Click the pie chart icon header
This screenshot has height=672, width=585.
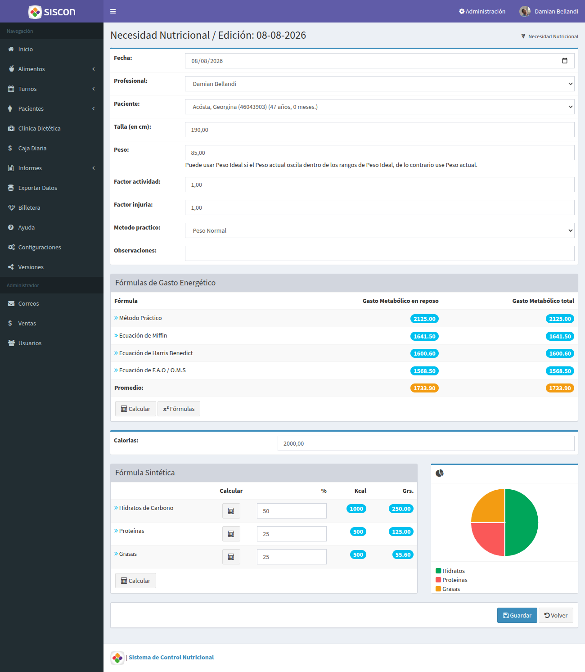coord(440,473)
